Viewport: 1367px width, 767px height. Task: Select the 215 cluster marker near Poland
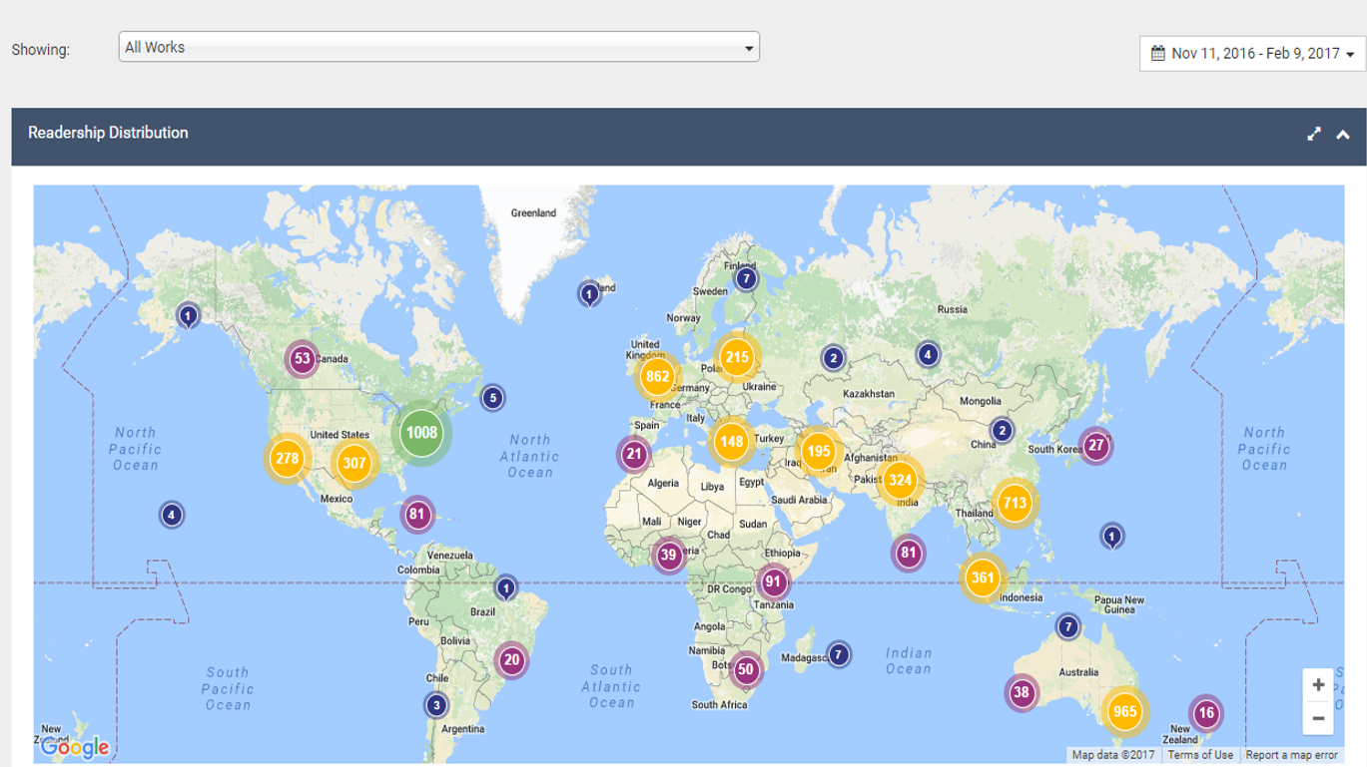(737, 357)
